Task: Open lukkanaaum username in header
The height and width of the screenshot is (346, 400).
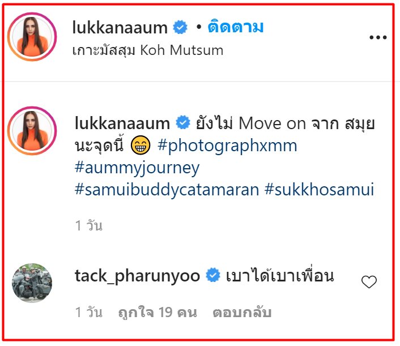Action: [120, 27]
